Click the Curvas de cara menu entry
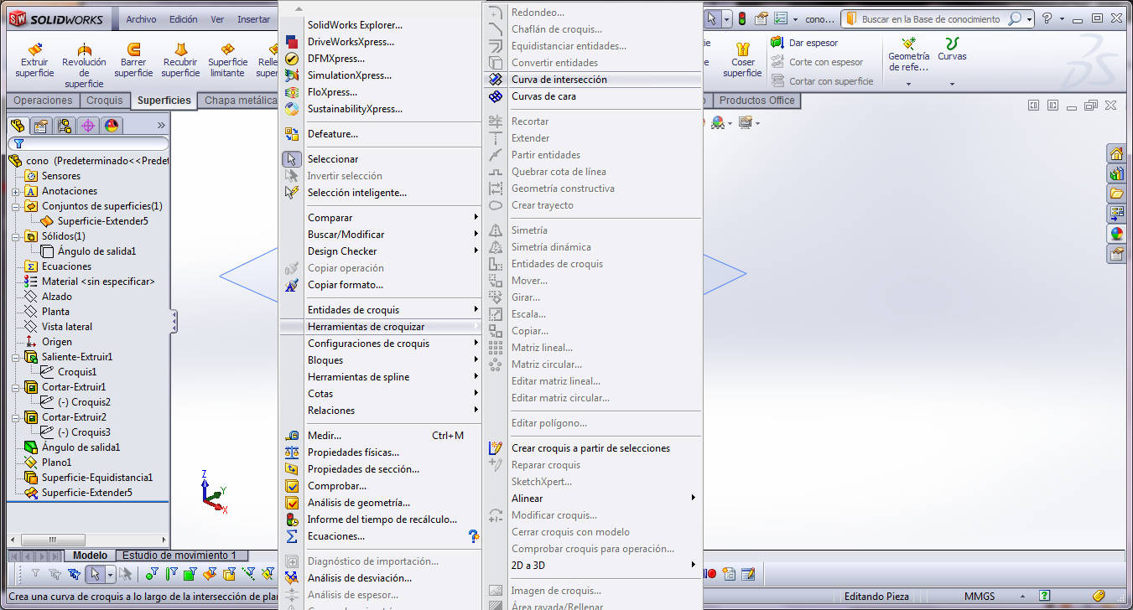 pos(593,96)
